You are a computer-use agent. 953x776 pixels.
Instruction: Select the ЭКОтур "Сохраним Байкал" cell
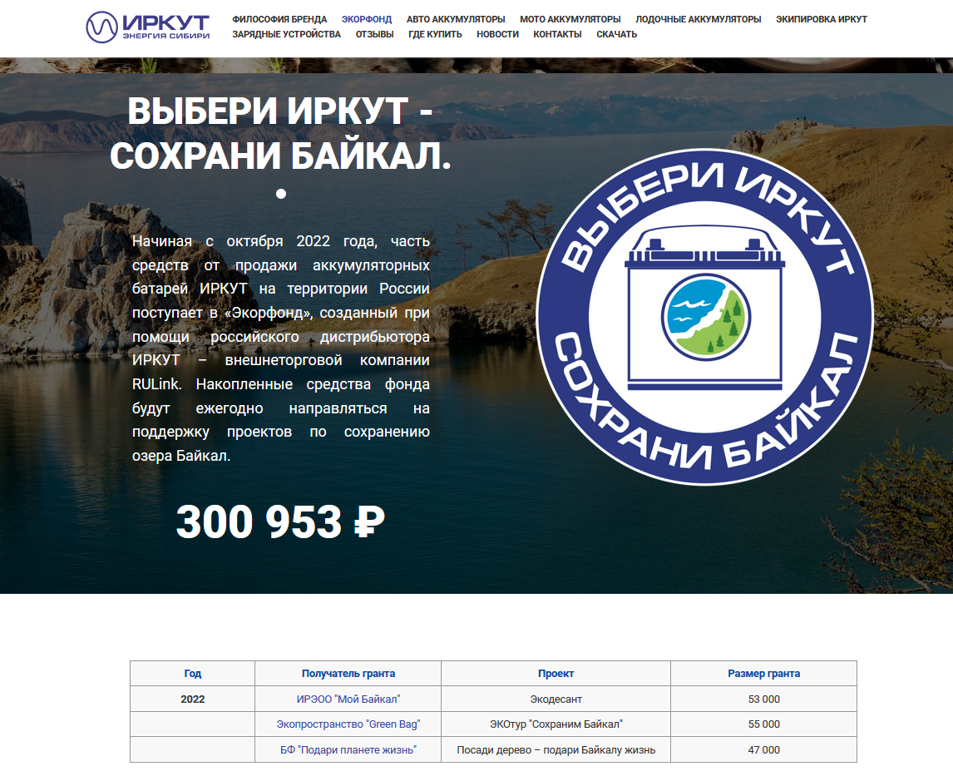click(x=556, y=724)
